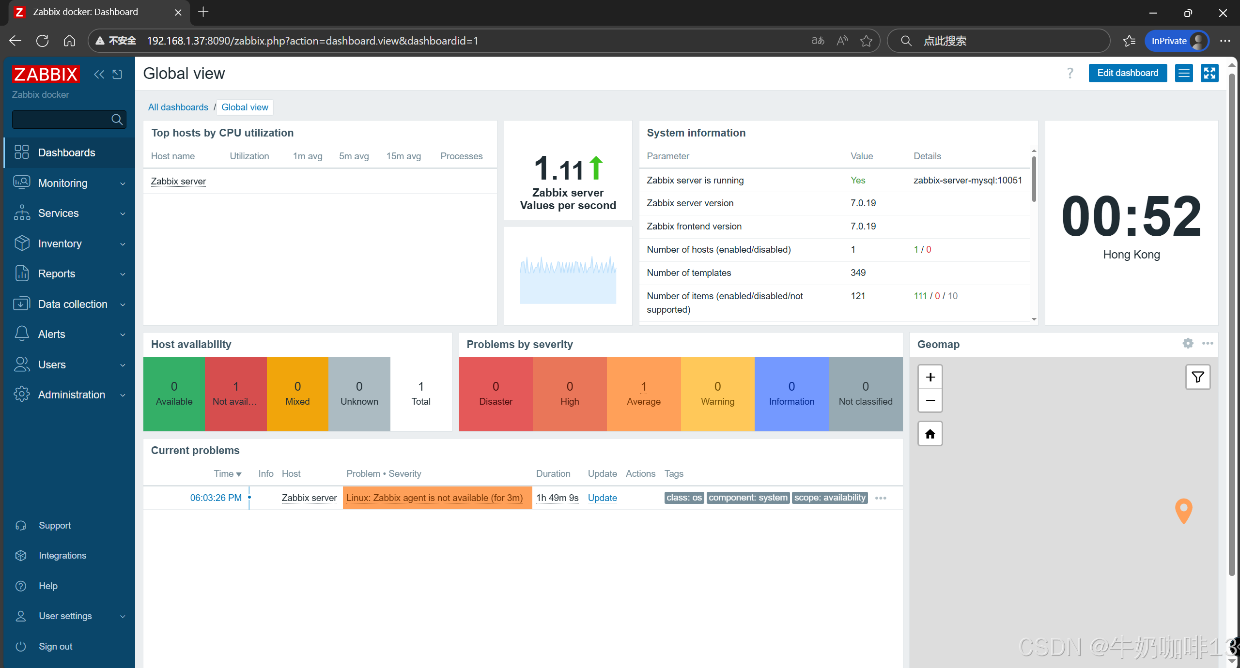Viewport: 1240px width, 668px height.
Task: Click the orange Average severity block
Action: [643, 394]
